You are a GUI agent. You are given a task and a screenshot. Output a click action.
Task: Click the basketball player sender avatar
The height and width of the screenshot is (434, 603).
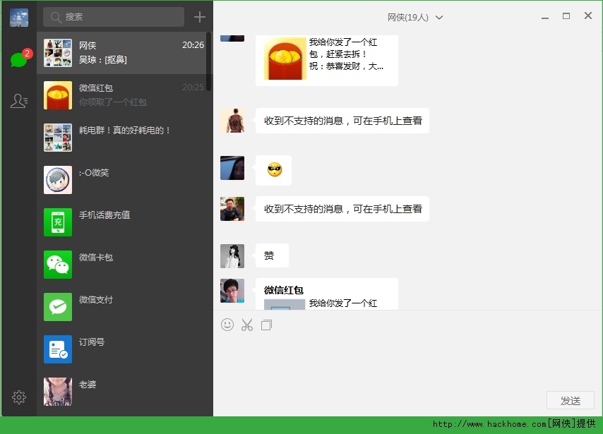tap(232, 121)
